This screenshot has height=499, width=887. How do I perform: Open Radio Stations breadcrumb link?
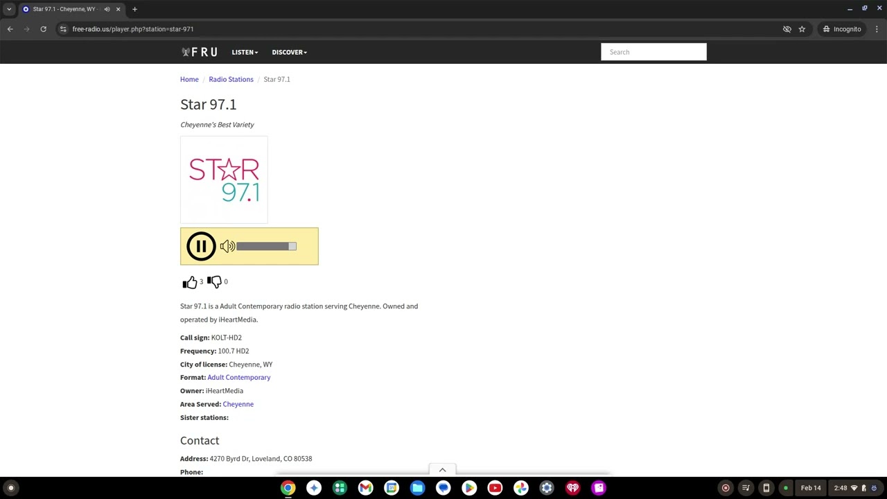pyautogui.click(x=231, y=79)
